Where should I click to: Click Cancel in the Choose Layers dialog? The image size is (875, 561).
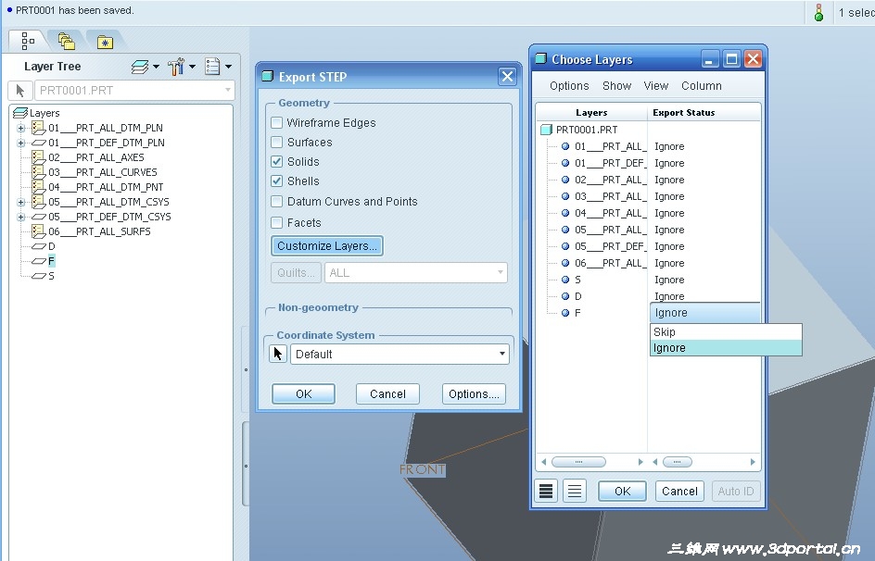tap(679, 492)
